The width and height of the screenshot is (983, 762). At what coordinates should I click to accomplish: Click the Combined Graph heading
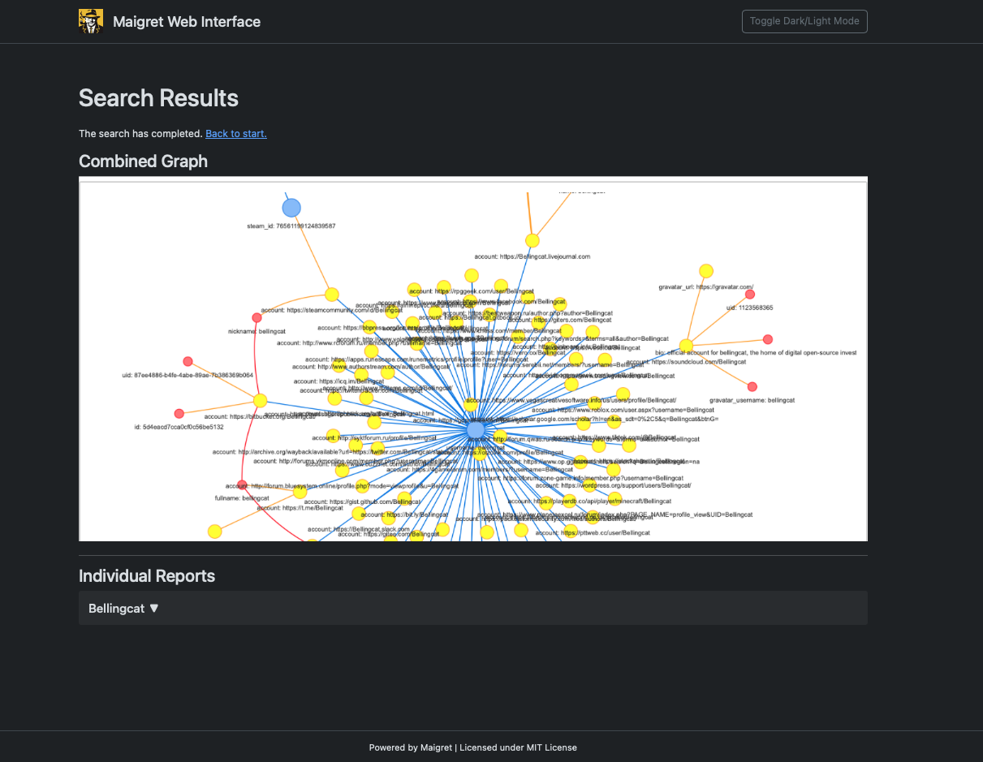pyautogui.click(x=143, y=161)
